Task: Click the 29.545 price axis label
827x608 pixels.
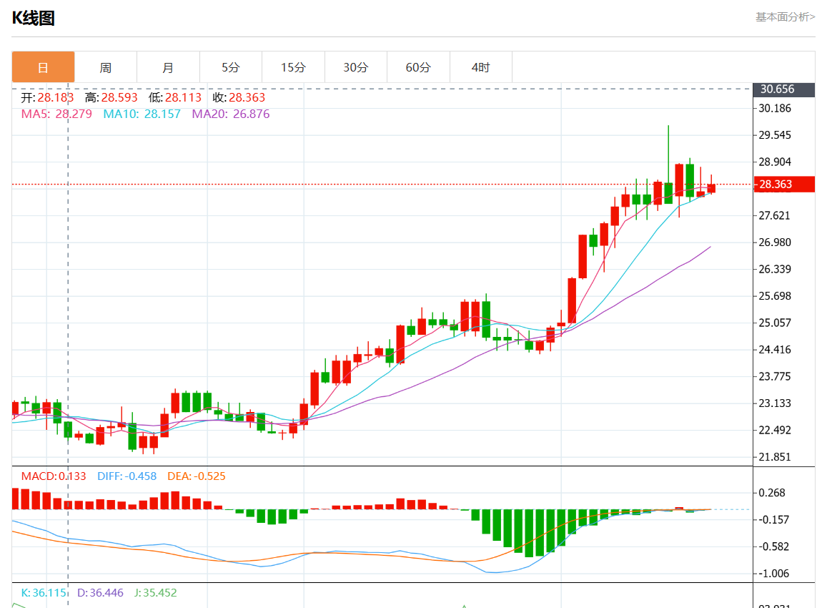Action: click(775, 135)
